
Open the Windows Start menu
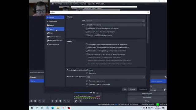(32, 108)
